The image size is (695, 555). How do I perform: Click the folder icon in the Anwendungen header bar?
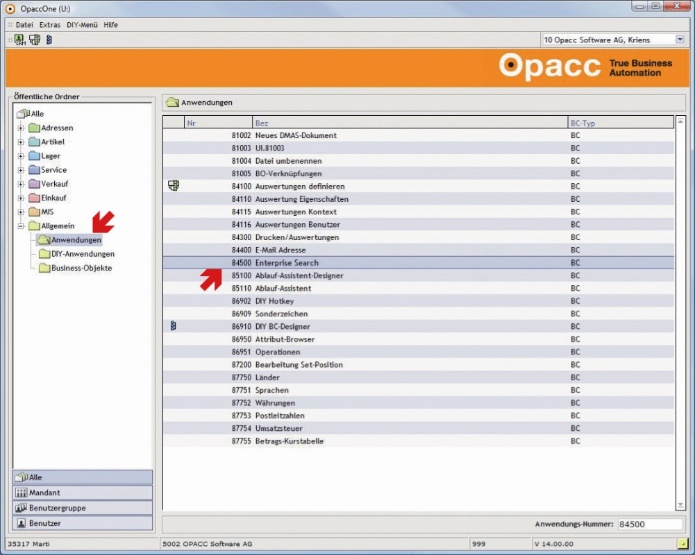tap(174, 102)
